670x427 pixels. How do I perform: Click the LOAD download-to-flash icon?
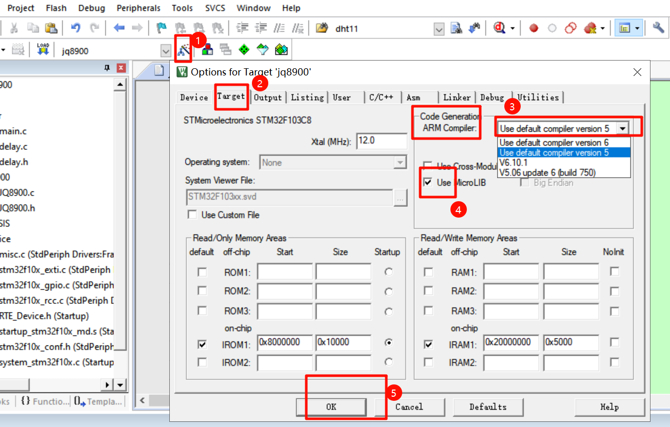[x=43, y=50]
